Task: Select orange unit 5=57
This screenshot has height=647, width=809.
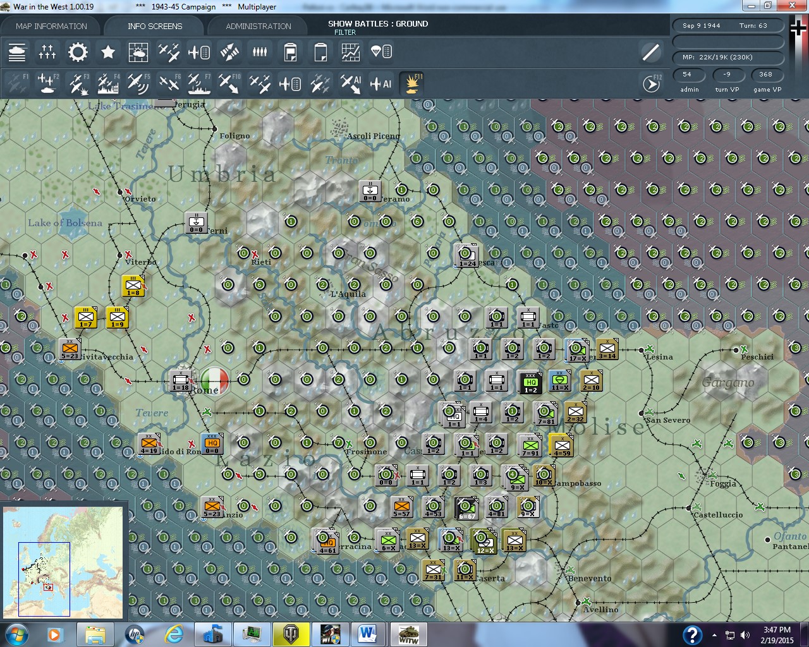Action: click(x=402, y=507)
